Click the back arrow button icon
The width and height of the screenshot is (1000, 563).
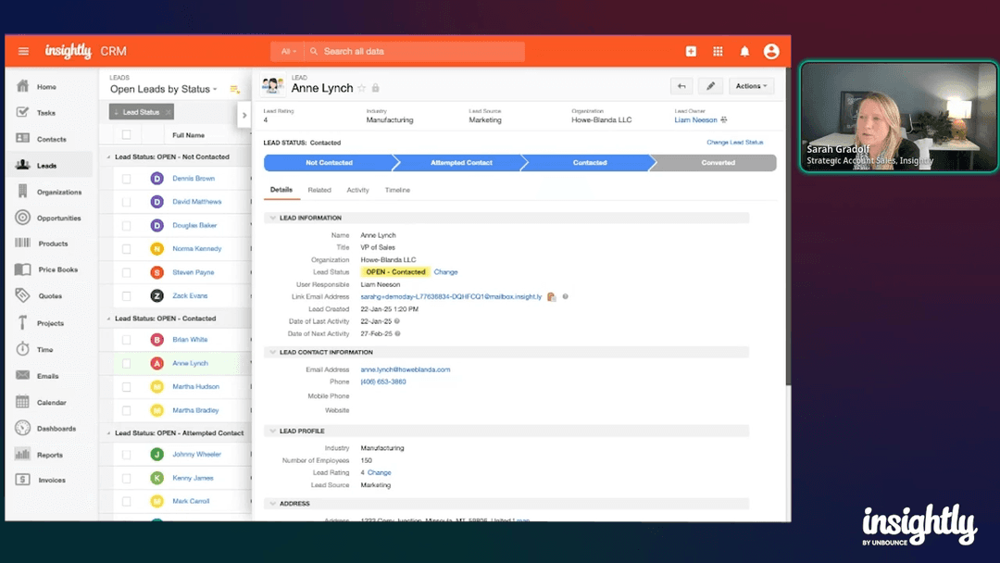(681, 86)
